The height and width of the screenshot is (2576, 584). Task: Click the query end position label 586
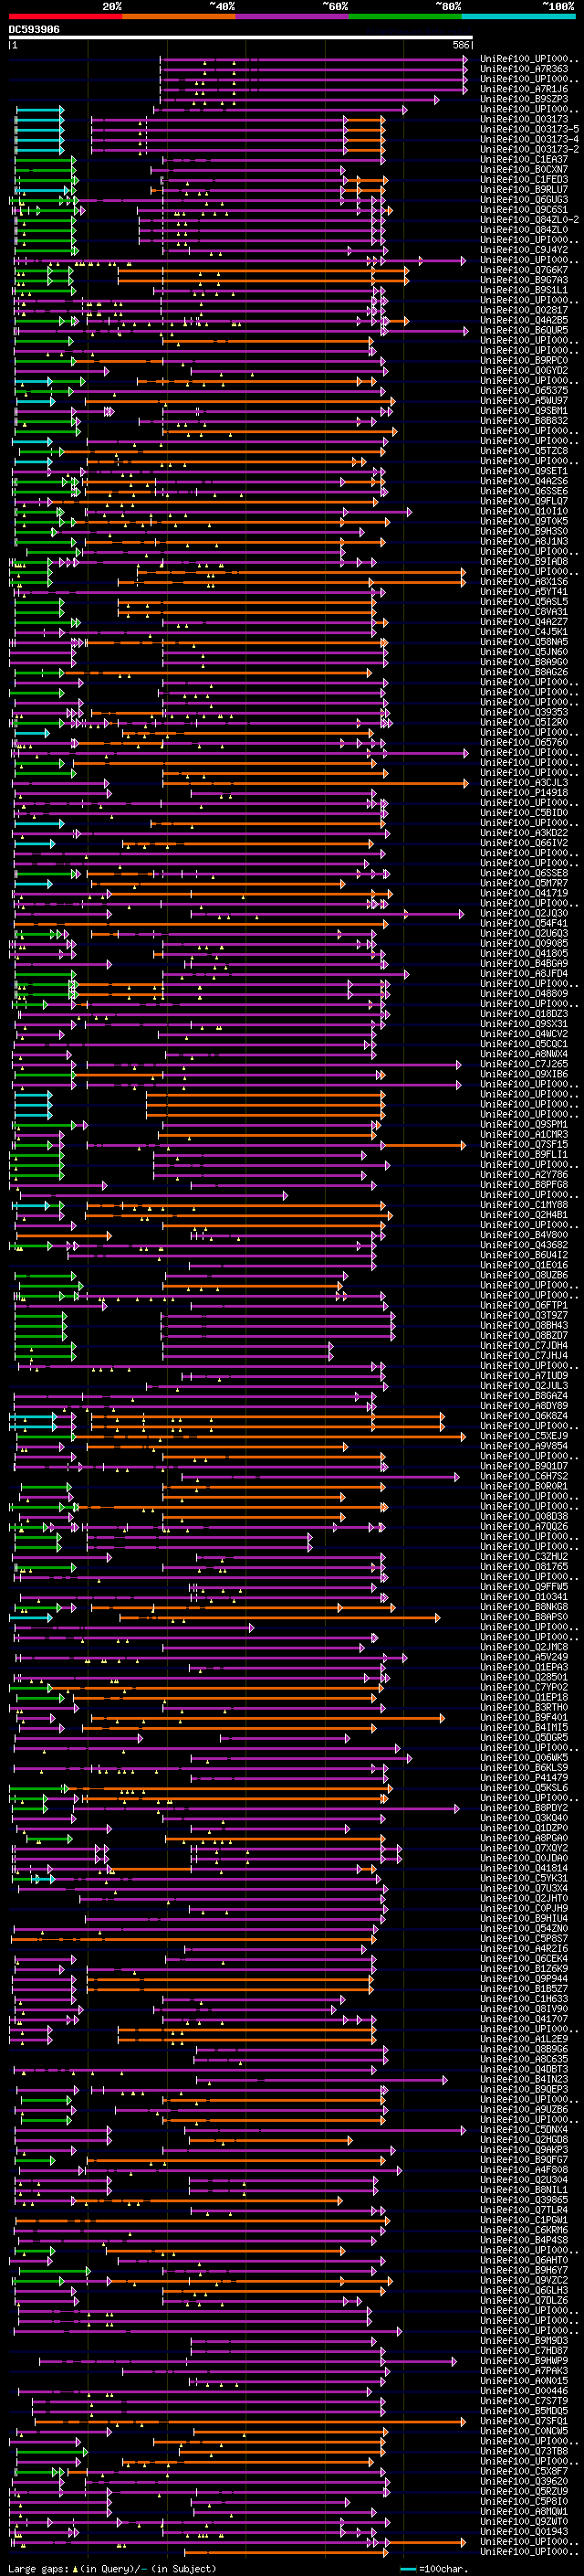coord(460,45)
